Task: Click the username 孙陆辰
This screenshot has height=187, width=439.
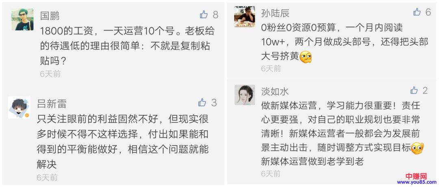Action: tap(275, 13)
